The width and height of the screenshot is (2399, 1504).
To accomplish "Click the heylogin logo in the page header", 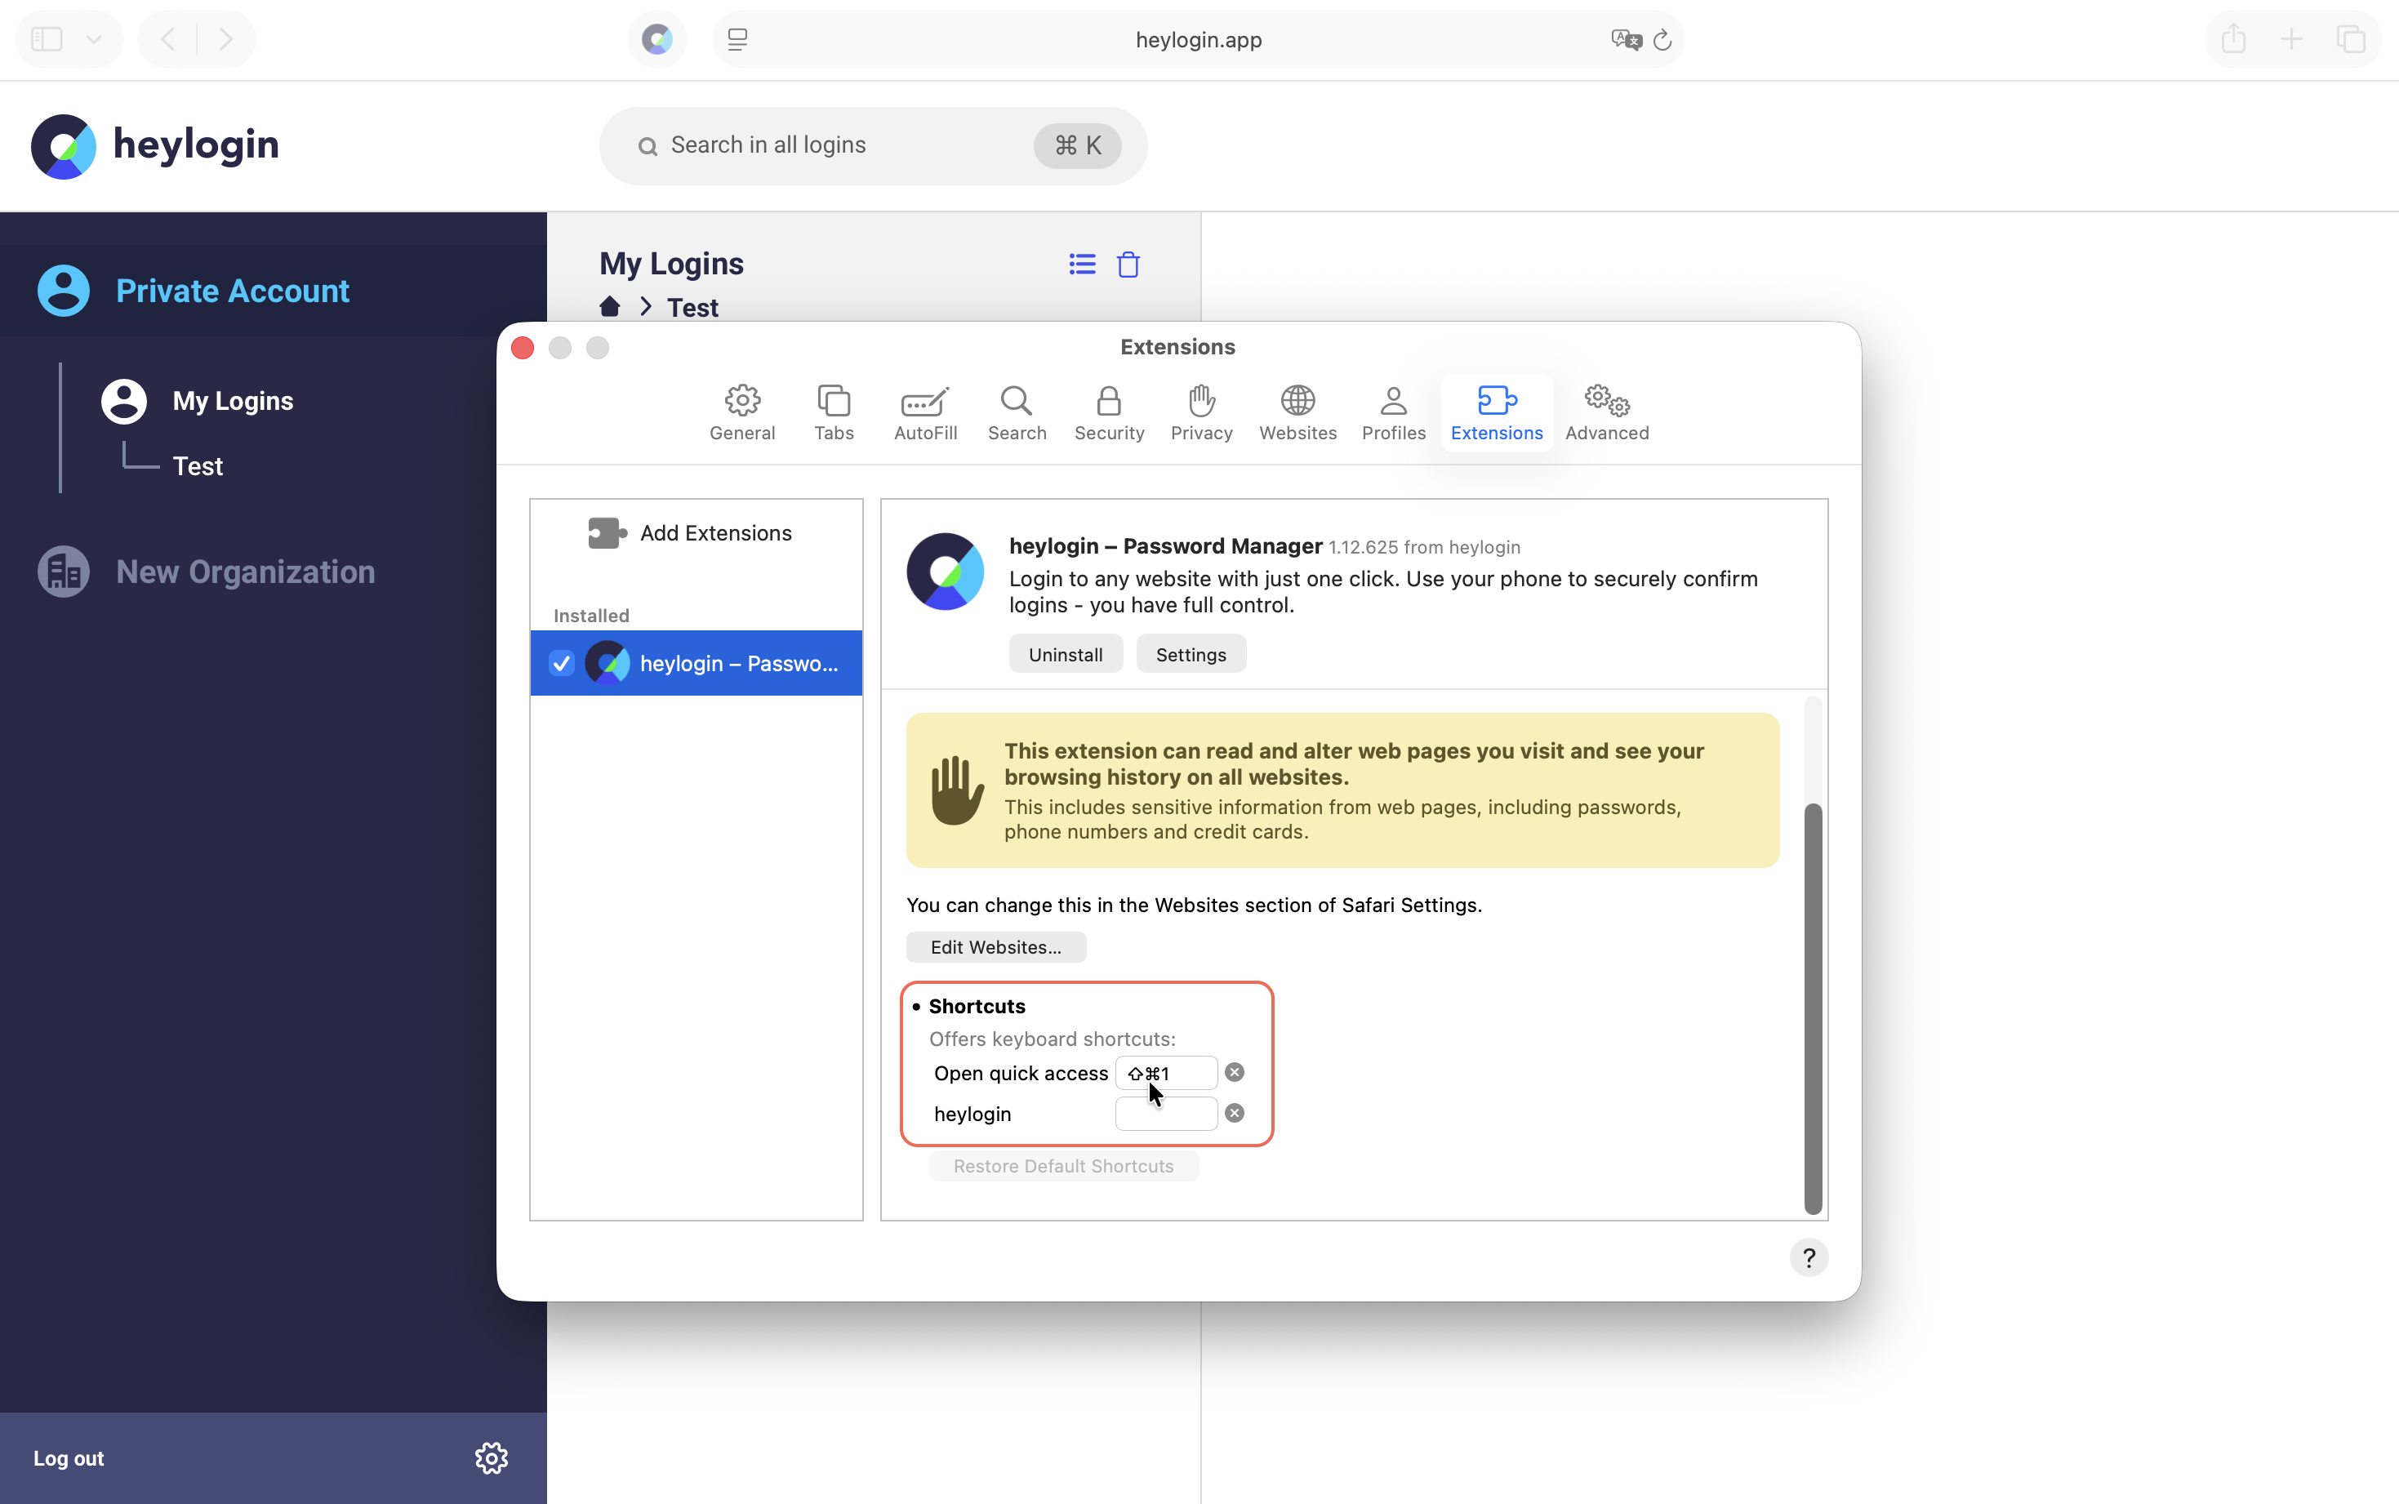I will (x=155, y=145).
